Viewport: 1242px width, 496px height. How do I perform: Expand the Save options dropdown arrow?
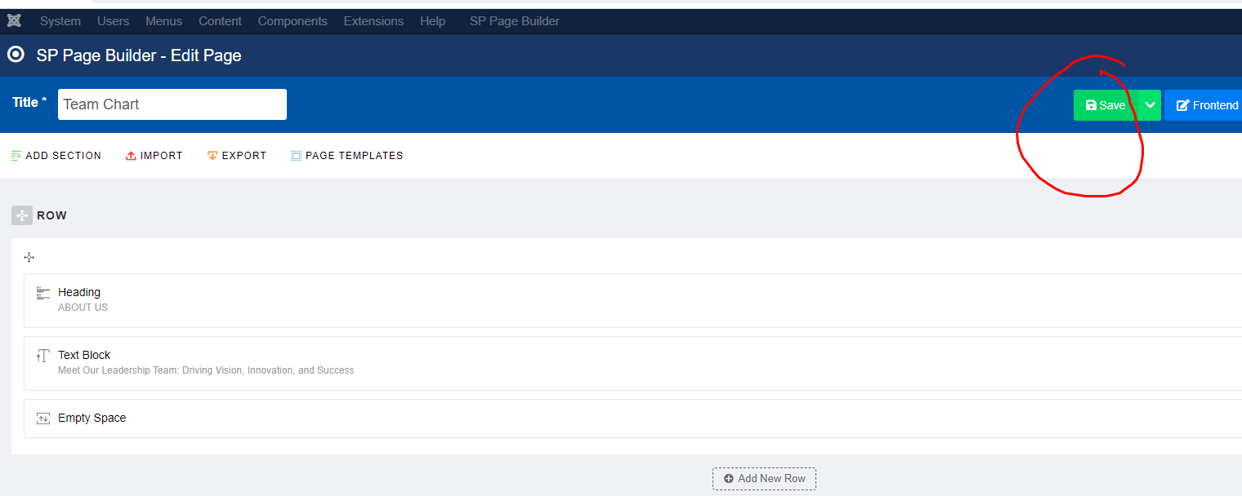(x=1150, y=105)
